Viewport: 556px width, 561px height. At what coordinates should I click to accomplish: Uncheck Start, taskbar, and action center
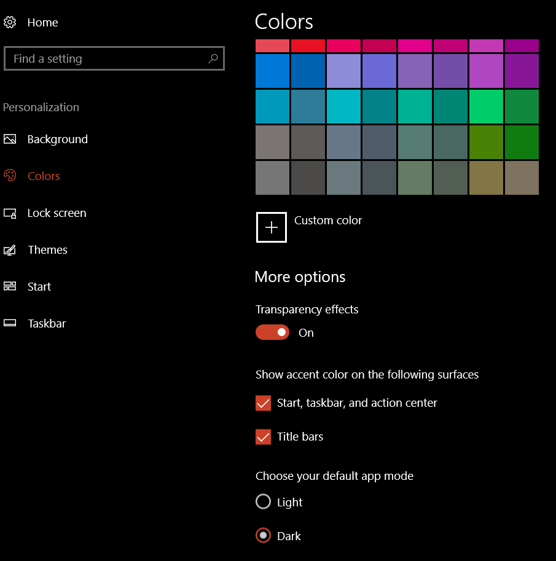263,403
